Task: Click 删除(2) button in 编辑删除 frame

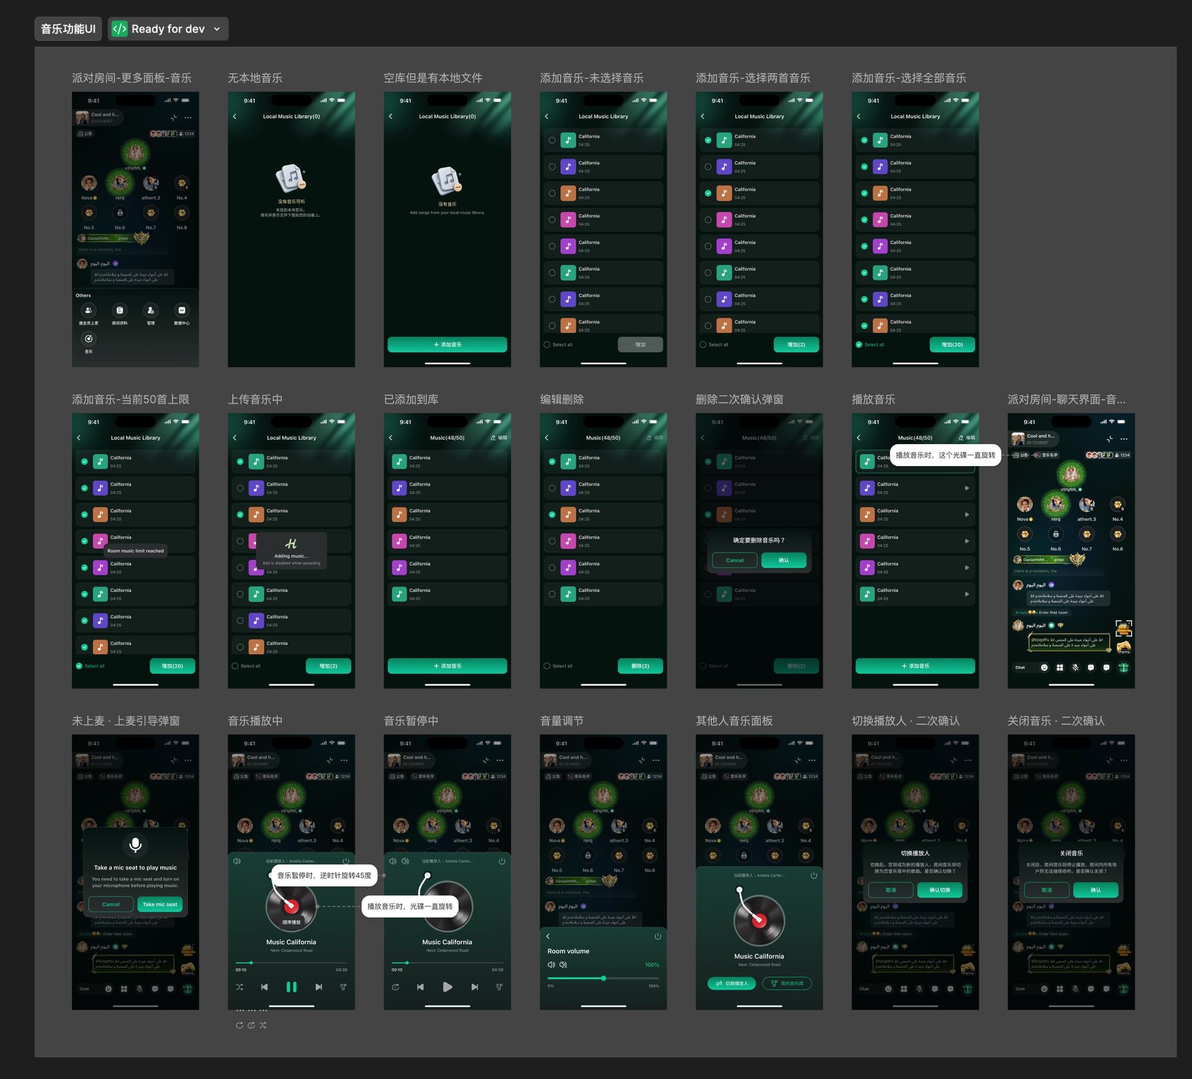Action: coord(640,666)
